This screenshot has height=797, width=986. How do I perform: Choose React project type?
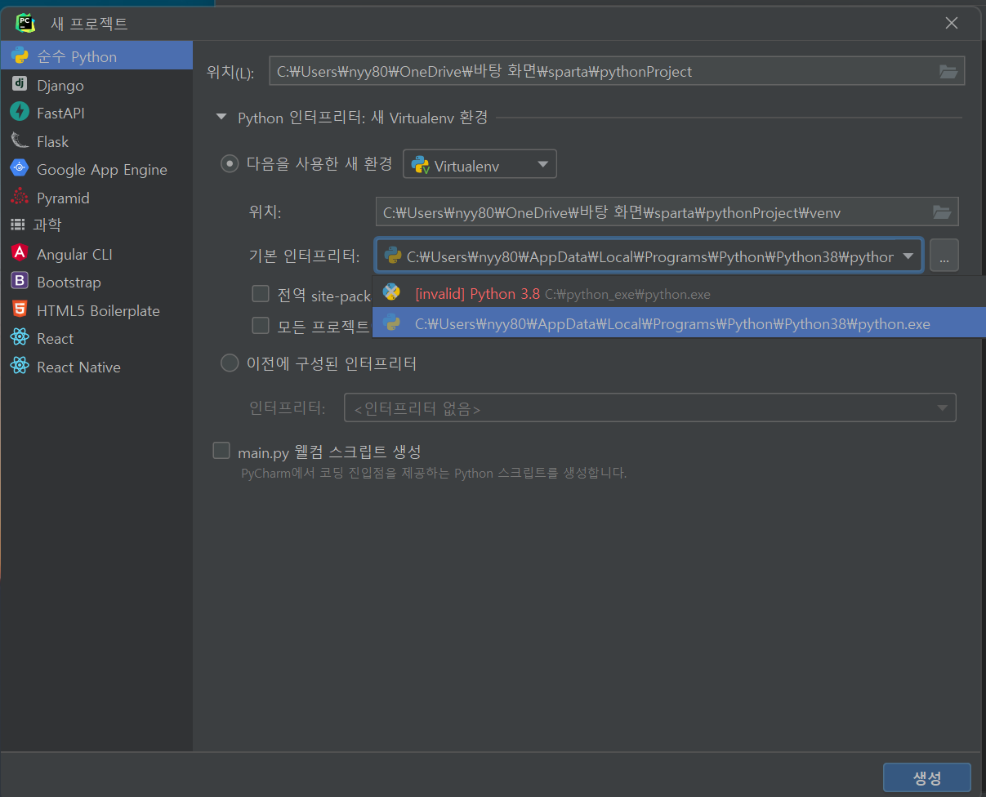pos(96,338)
